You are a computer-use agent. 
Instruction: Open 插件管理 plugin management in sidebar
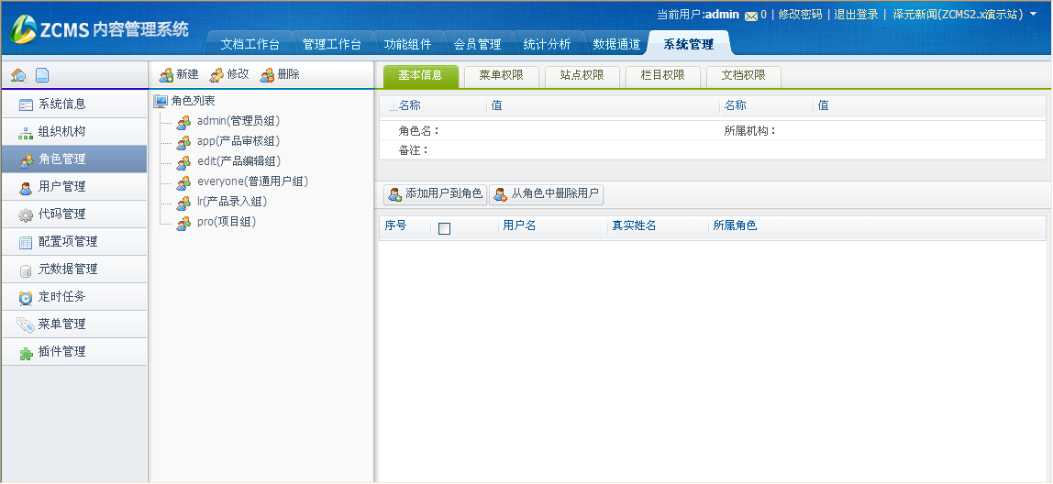pyautogui.click(x=61, y=352)
